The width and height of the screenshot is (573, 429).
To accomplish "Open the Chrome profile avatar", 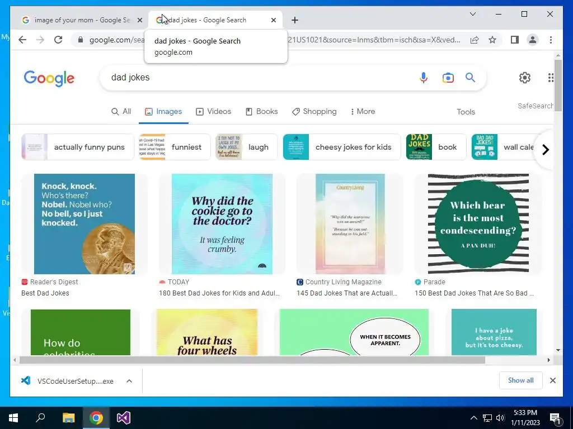I will coord(533,40).
